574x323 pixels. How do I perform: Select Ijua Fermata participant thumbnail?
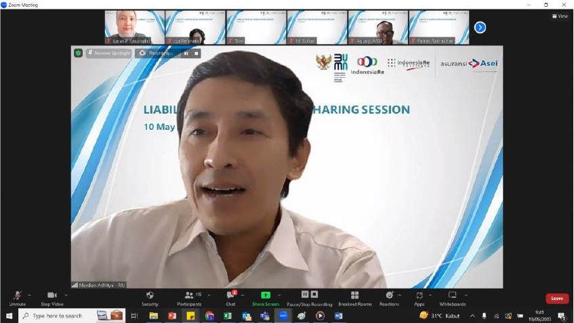(x=195, y=28)
